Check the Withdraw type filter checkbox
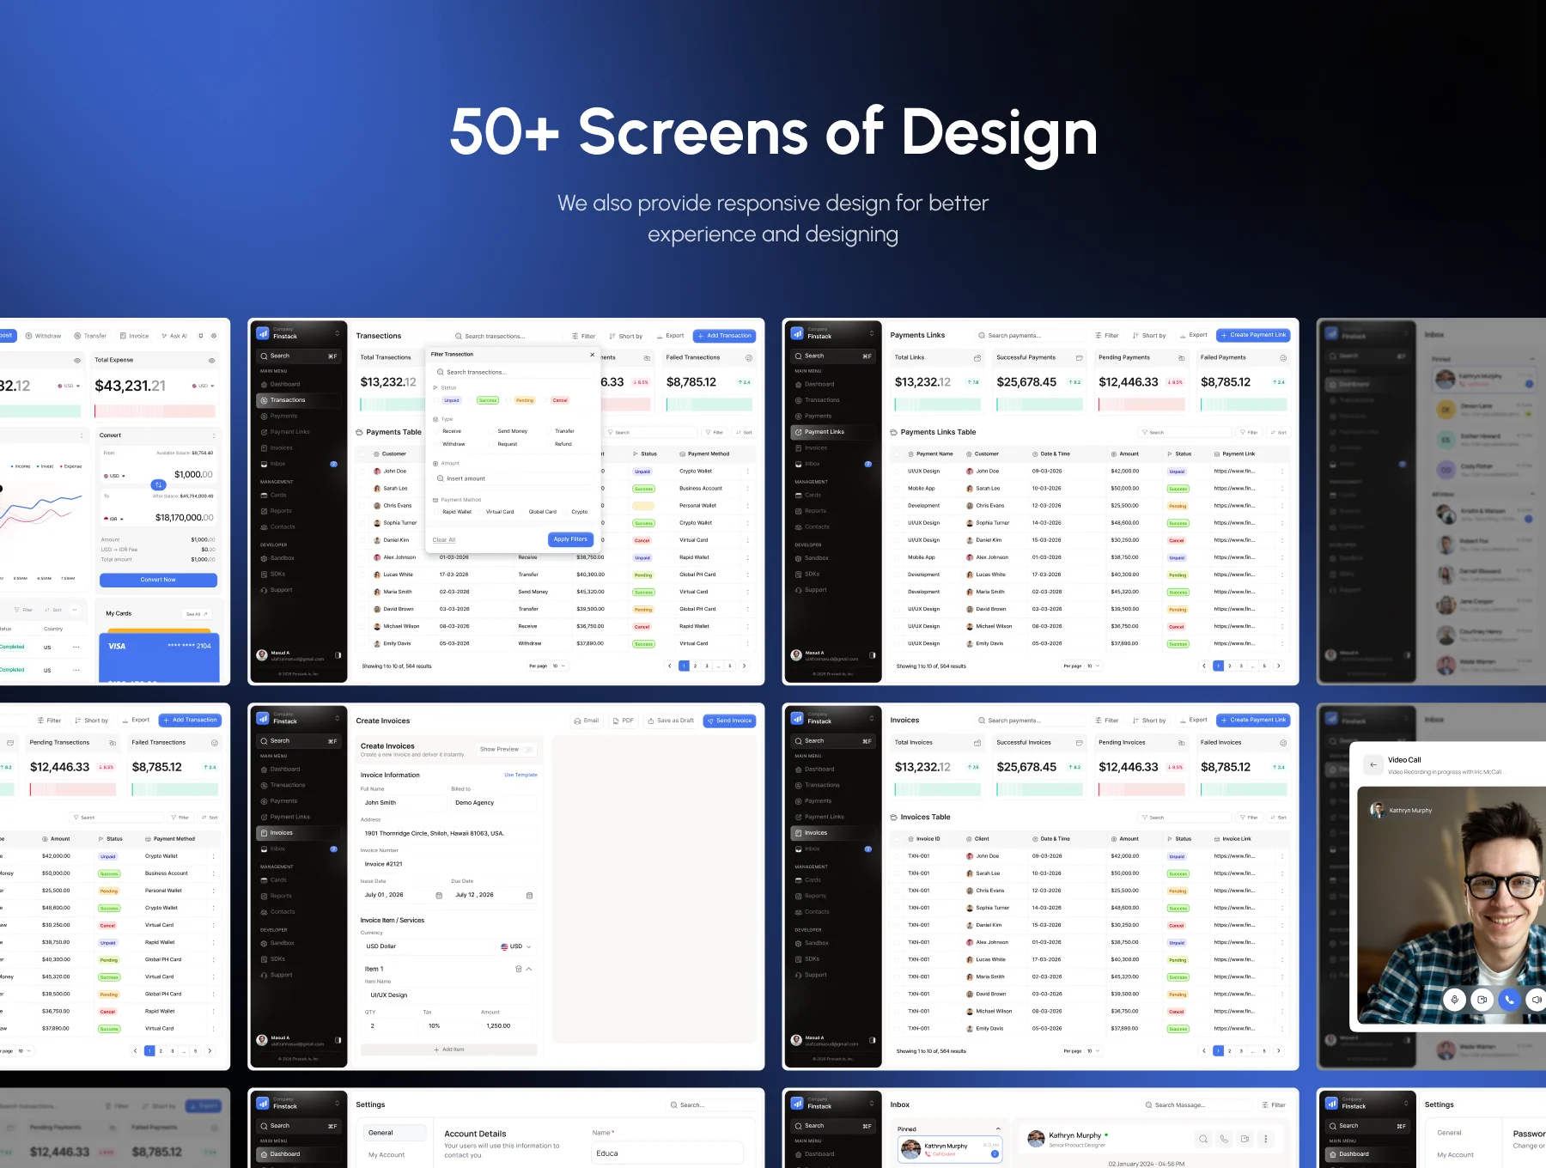This screenshot has width=1546, height=1168. (x=436, y=444)
